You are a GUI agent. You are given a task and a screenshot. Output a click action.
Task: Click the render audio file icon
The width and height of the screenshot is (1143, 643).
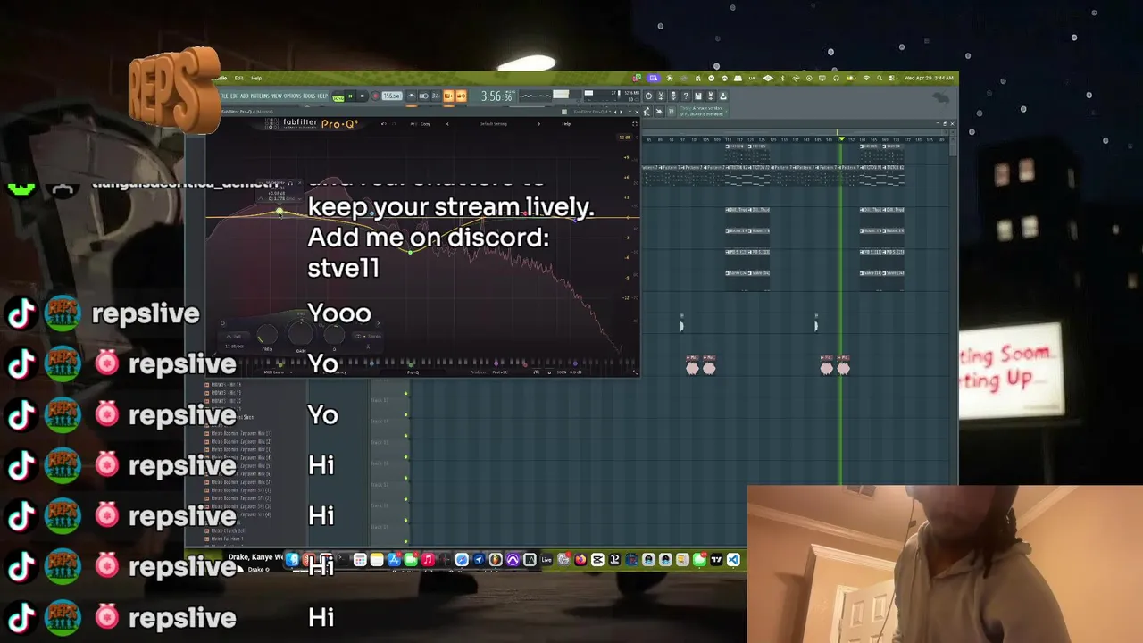[x=711, y=96]
